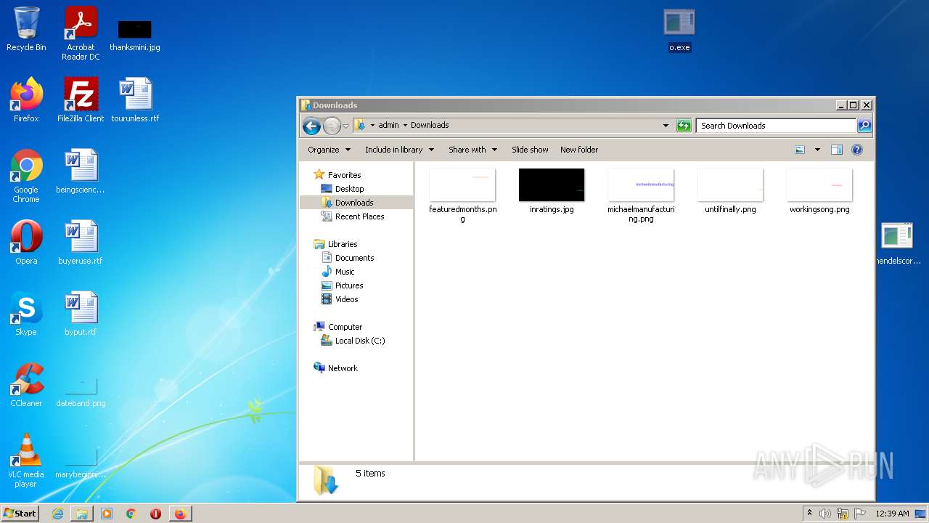The width and height of the screenshot is (929, 523).
Task: Click the volume tray icon
Action: pyautogui.click(x=825, y=514)
